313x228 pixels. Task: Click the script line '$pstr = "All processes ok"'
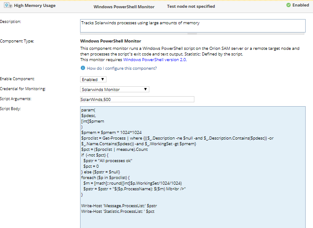tap(108, 161)
